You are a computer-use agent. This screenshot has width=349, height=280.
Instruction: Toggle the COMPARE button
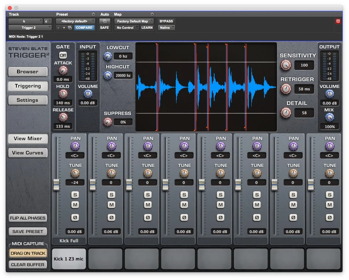pos(84,27)
